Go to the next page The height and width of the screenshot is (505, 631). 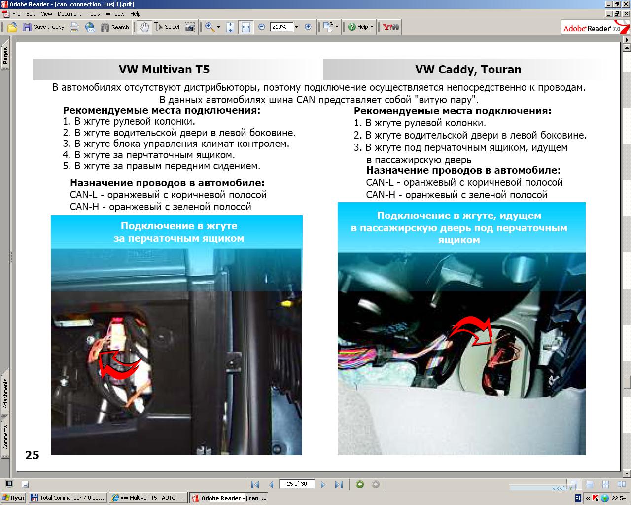tap(323, 484)
